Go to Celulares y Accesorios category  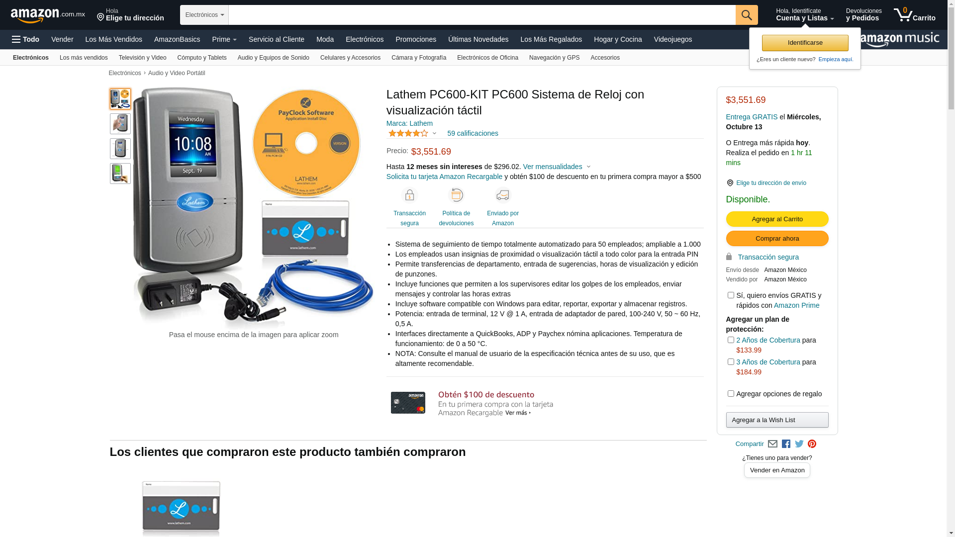coord(350,58)
